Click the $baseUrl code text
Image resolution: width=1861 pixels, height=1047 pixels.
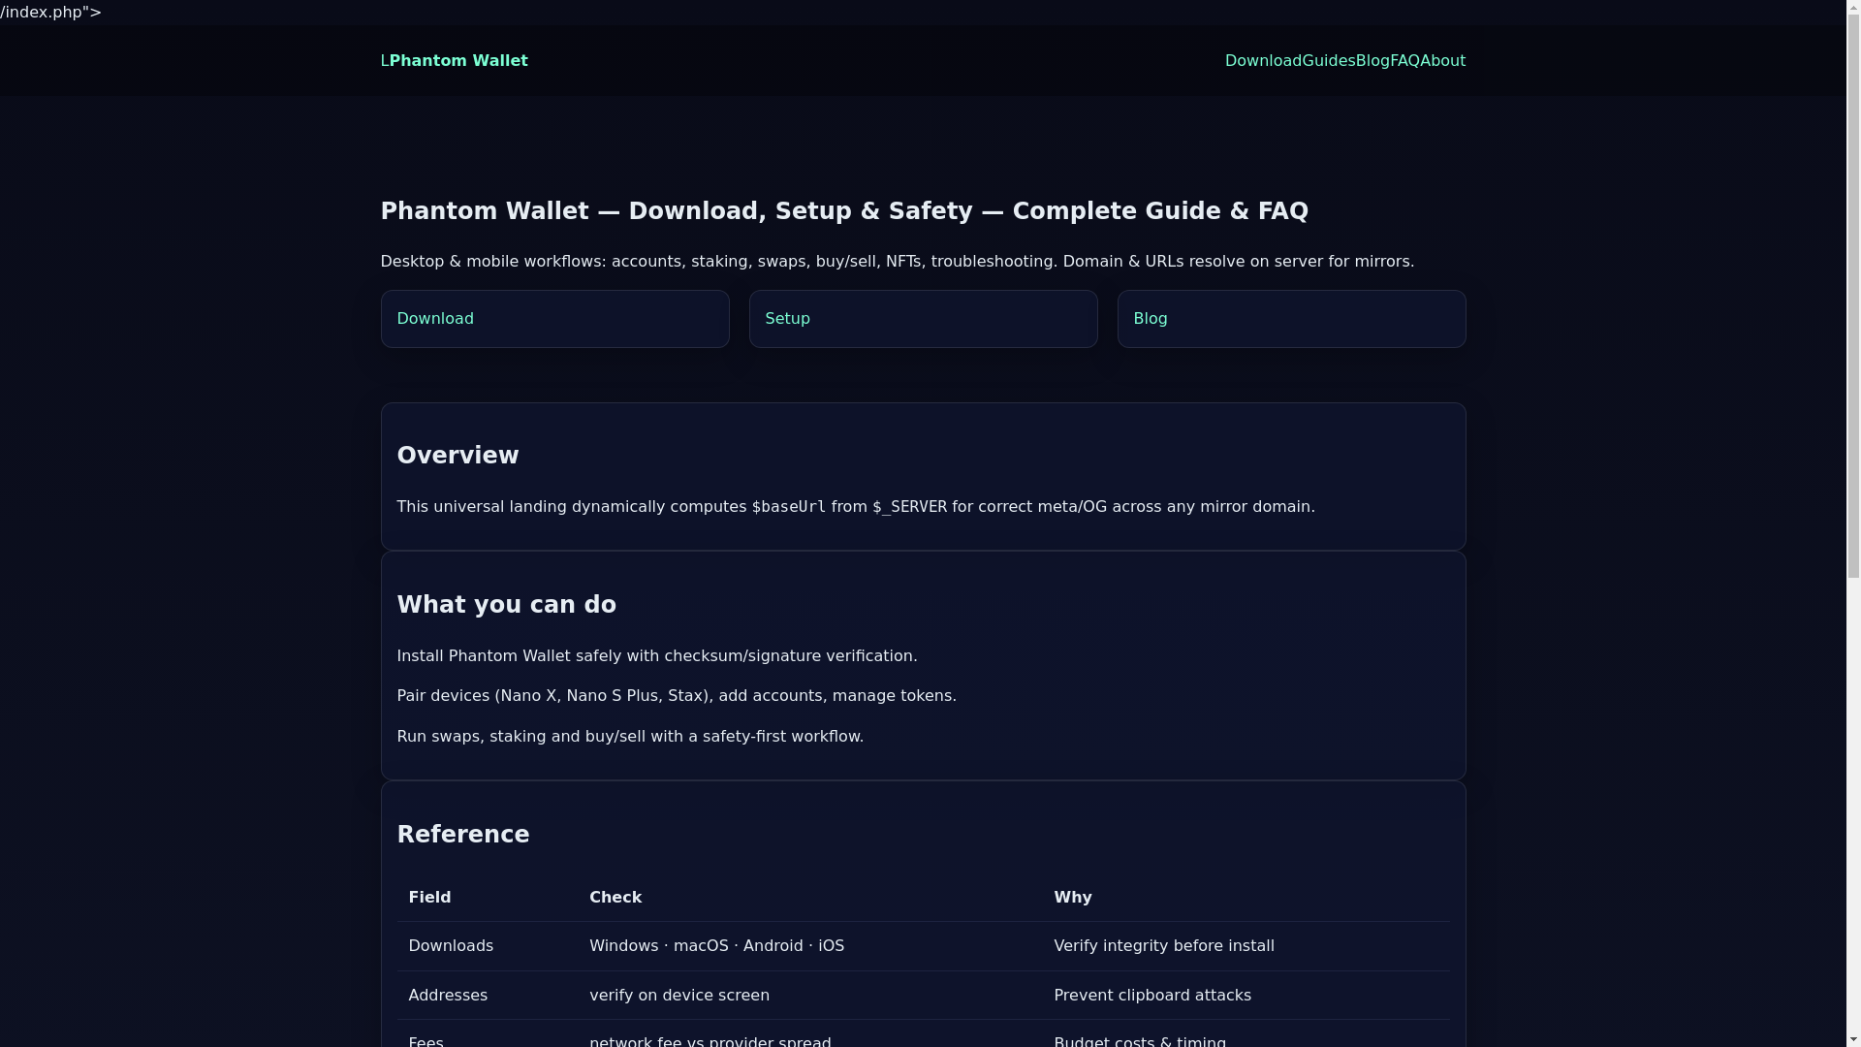pyautogui.click(x=789, y=507)
